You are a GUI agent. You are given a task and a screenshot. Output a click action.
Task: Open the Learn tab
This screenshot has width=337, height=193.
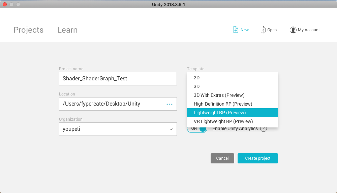(67, 30)
